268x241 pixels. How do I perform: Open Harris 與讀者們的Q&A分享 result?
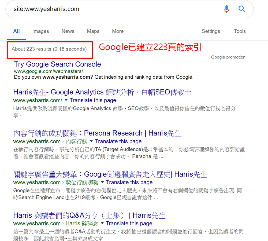click(90, 215)
